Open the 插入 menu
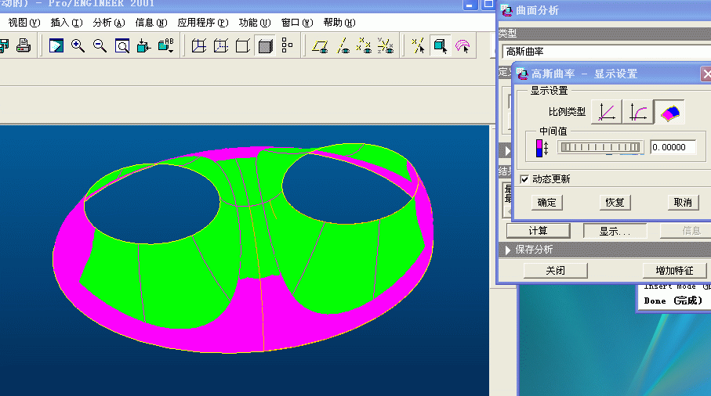The width and height of the screenshot is (711, 396). [x=67, y=23]
